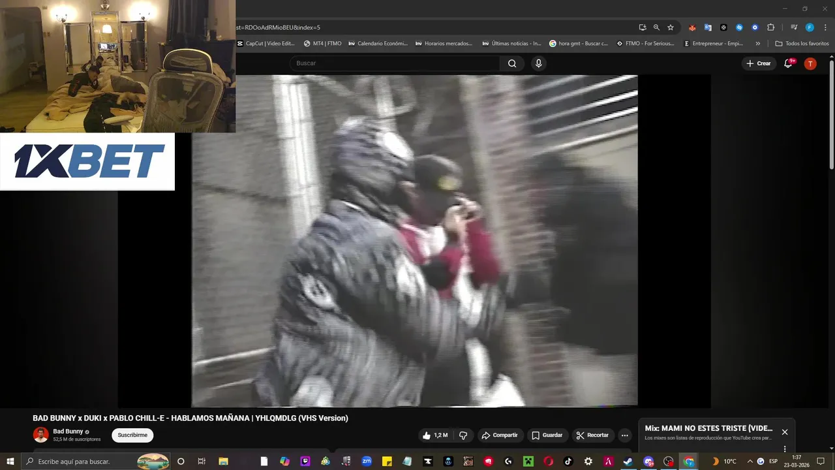
Task: Open the CapCut | Video Edit... bookmark
Action: pyautogui.click(x=266, y=44)
